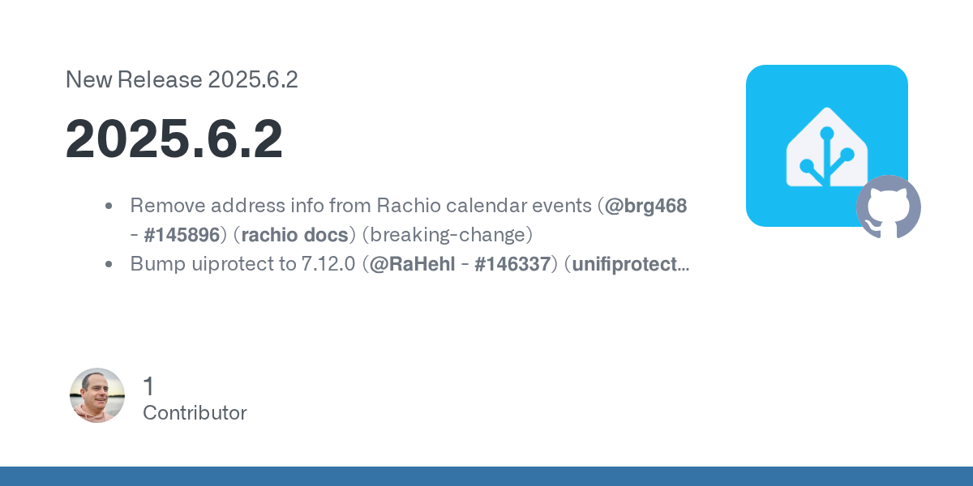Click the blue bar at the bottom
This screenshot has width=973, height=486.
[x=486, y=476]
